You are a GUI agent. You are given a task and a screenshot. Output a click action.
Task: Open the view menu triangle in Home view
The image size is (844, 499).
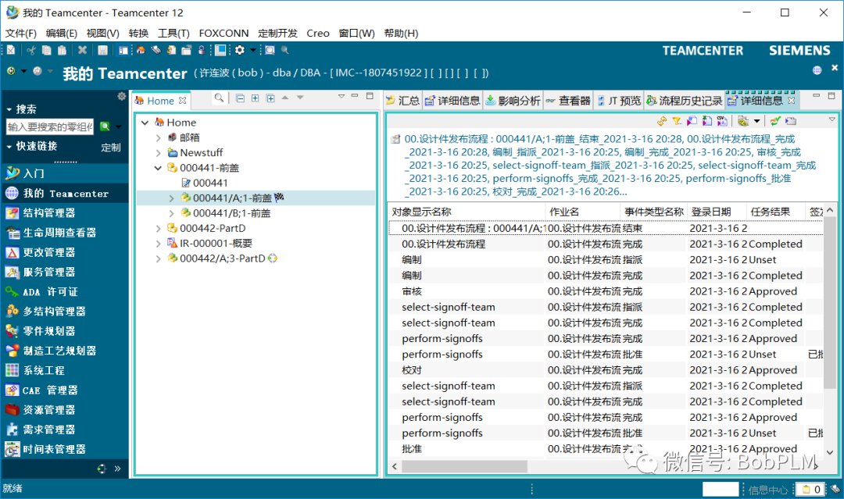341,96
